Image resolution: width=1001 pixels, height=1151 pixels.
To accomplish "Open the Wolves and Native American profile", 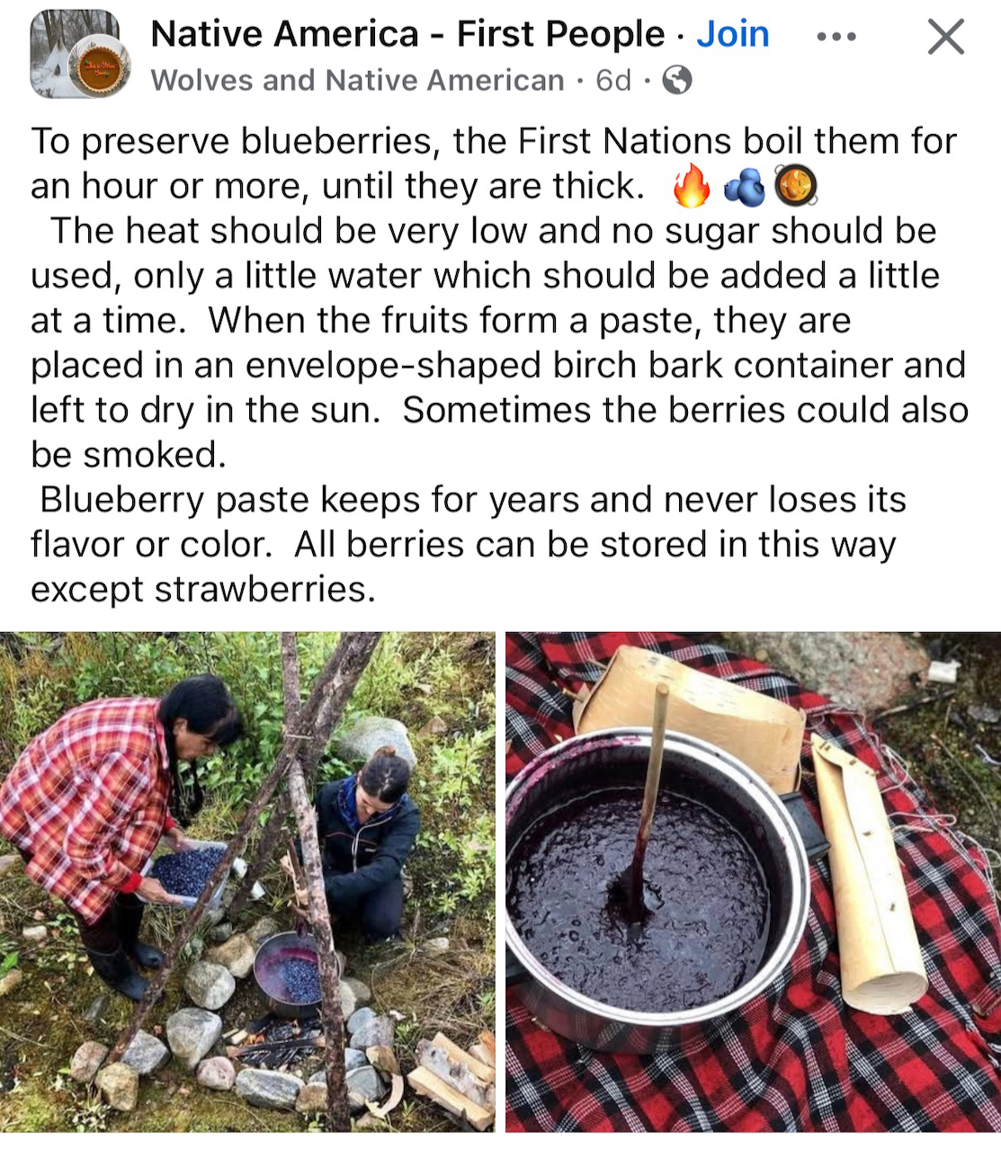I will click(x=357, y=80).
